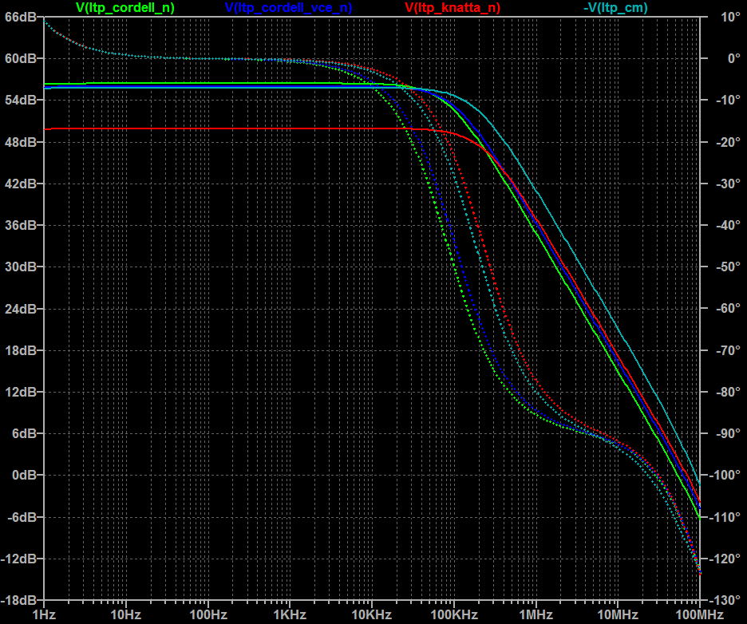Click the 24dB magnitude axis label

point(21,309)
